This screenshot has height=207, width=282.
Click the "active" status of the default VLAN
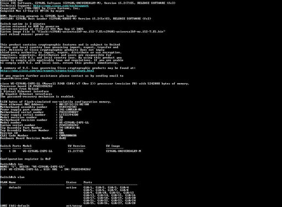pos(71,188)
